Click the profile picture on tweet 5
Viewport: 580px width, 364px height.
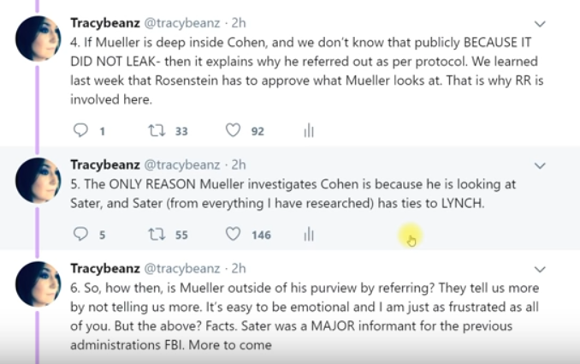[38, 180]
